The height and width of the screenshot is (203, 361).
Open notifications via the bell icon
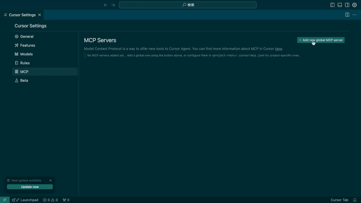355,200
